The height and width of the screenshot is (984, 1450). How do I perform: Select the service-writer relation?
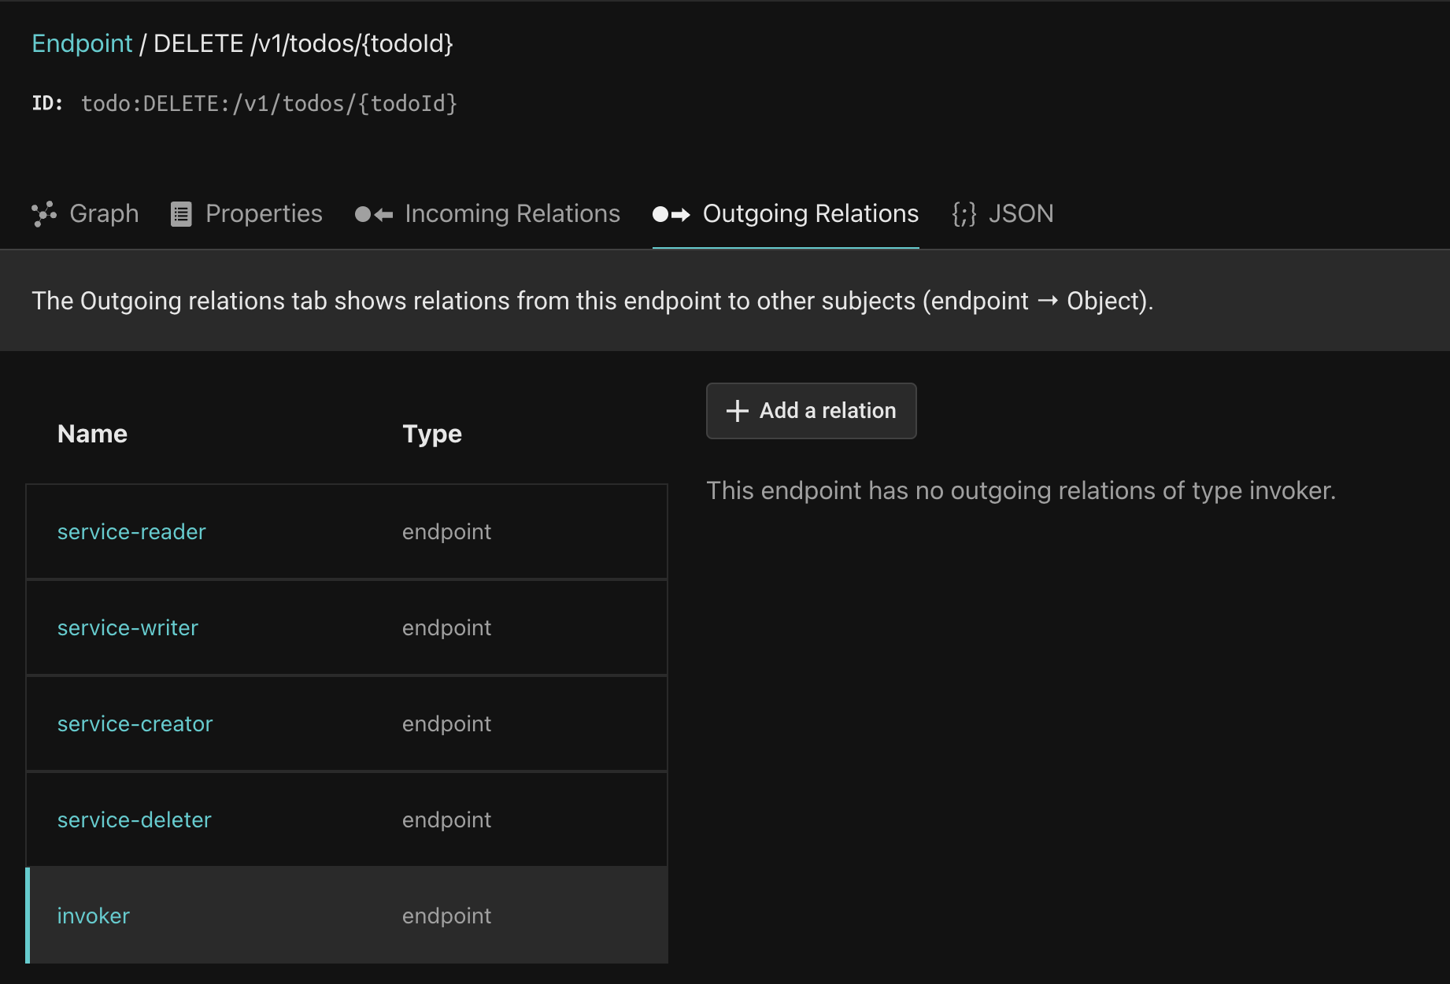128,628
